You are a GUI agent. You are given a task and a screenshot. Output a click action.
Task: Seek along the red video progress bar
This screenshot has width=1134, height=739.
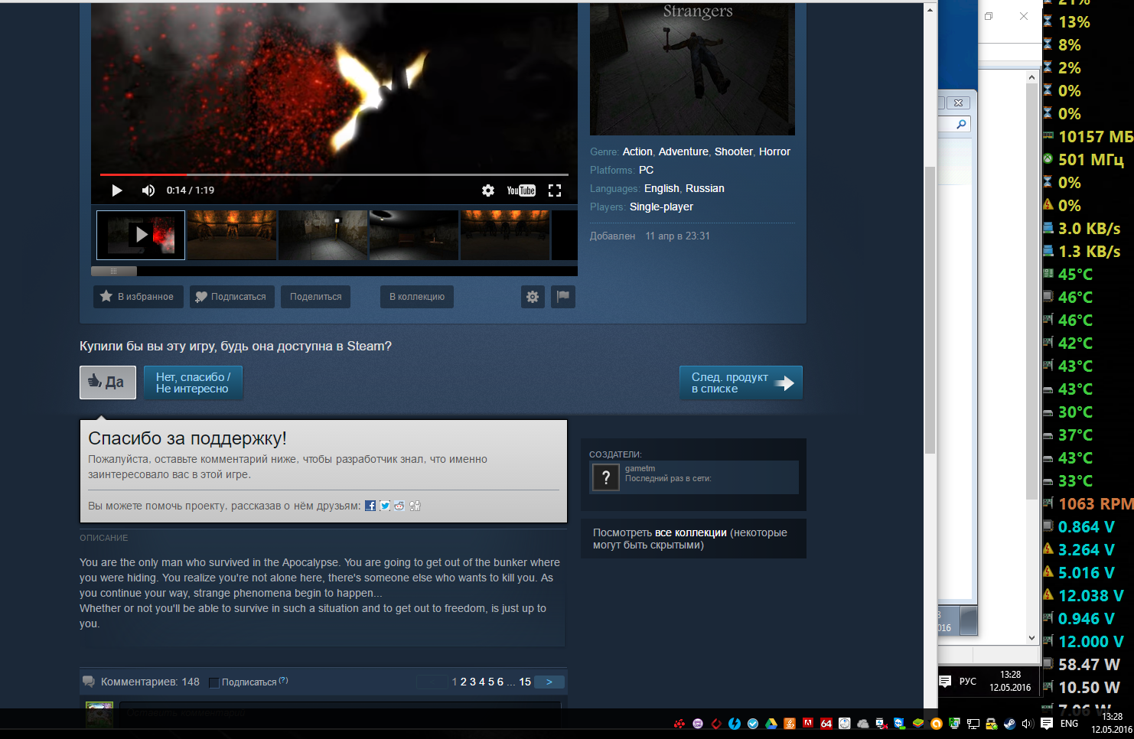click(x=334, y=175)
